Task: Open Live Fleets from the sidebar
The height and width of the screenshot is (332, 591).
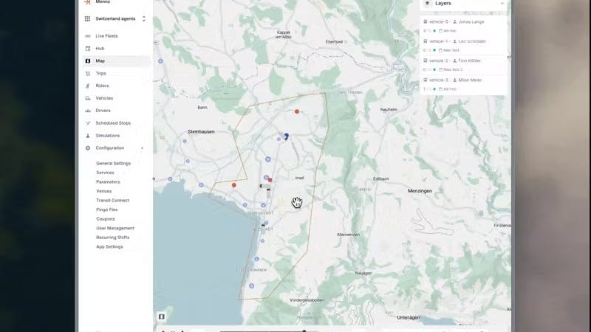Action: point(116,36)
